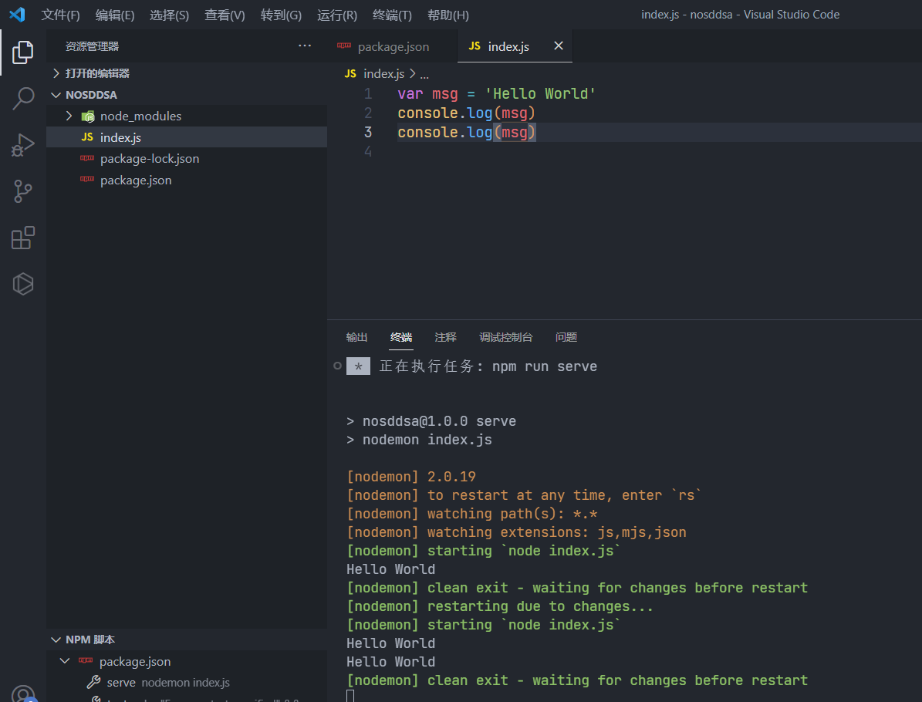The image size is (922, 702).
Task: Switch to the package.json editor tab
Action: click(x=392, y=46)
